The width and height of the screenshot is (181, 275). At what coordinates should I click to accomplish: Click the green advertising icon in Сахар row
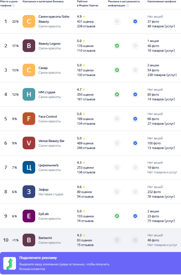[x=117, y=70]
